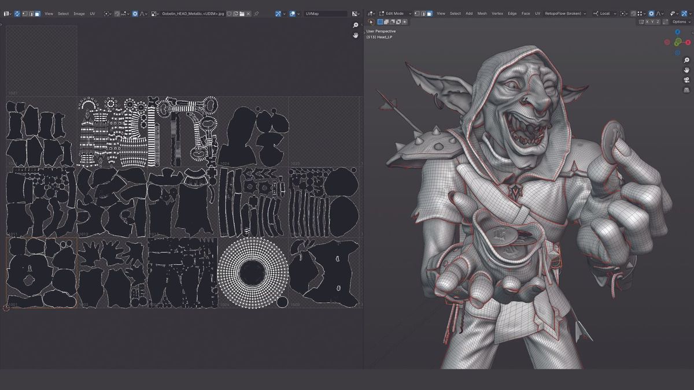Toggle snapping in the 3D viewport header
The width and height of the screenshot is (694, 390).
633,13
